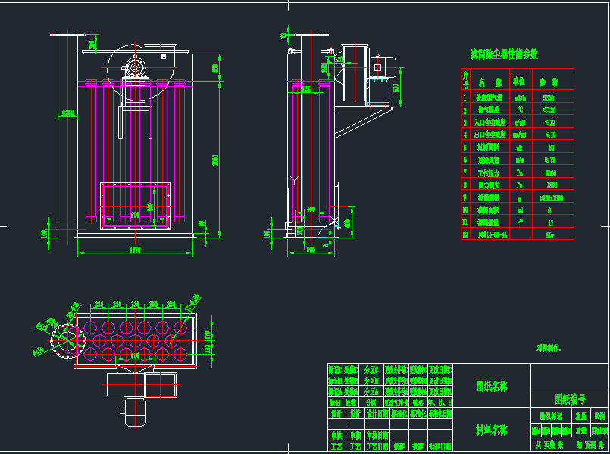This screenshot has width=610, height=454.
Task: Select the 工作压力 row in parameter table
Action: click(493, 173)
